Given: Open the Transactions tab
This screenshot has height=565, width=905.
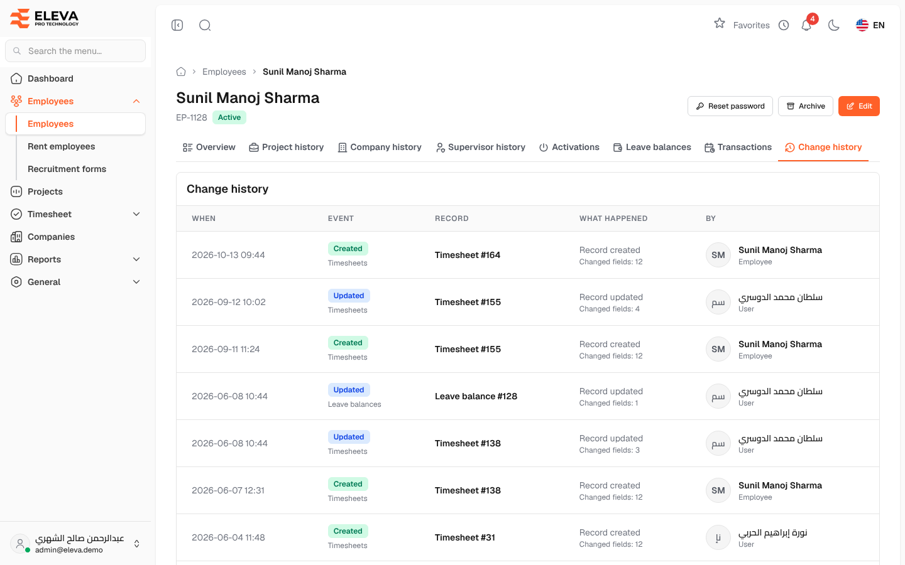Looking at the screenshot, I should pyautogui.click(x=738, y=147).
